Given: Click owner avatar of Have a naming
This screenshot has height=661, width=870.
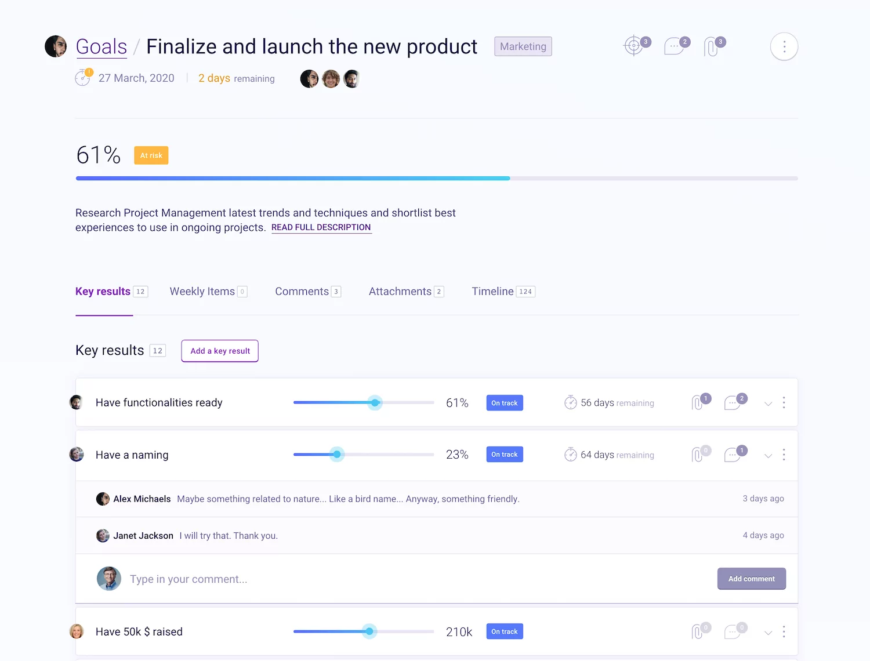Looking at the screenshot, I should [x=76, y=454].
